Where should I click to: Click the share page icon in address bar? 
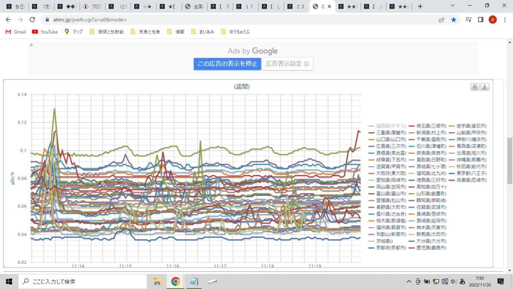(x=442, y=20)
